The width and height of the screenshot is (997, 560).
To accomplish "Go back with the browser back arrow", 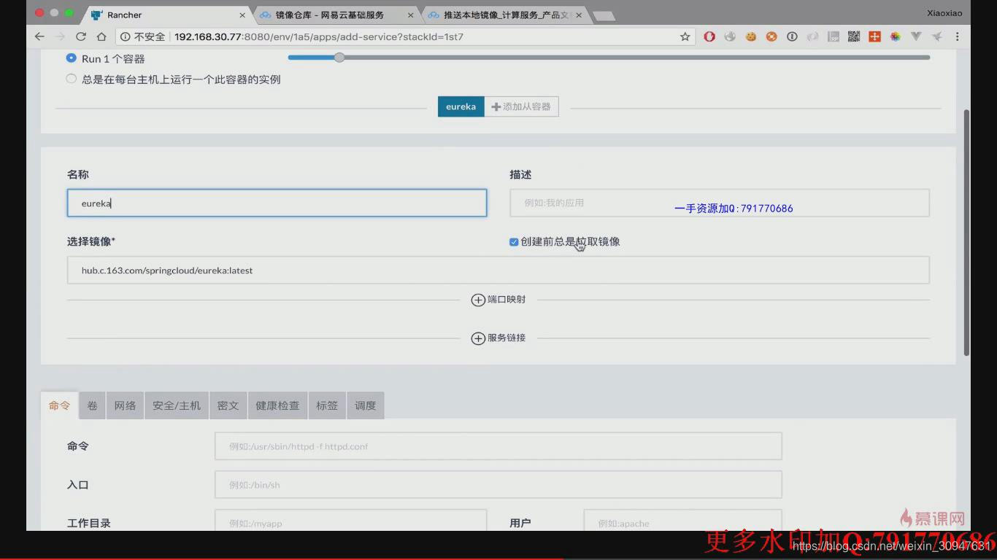I will pyautogui.click(x=39, y=36).
